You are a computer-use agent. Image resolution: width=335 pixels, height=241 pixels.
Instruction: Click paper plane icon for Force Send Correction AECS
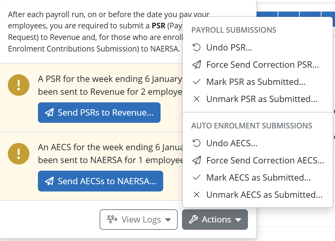(196, 160)
